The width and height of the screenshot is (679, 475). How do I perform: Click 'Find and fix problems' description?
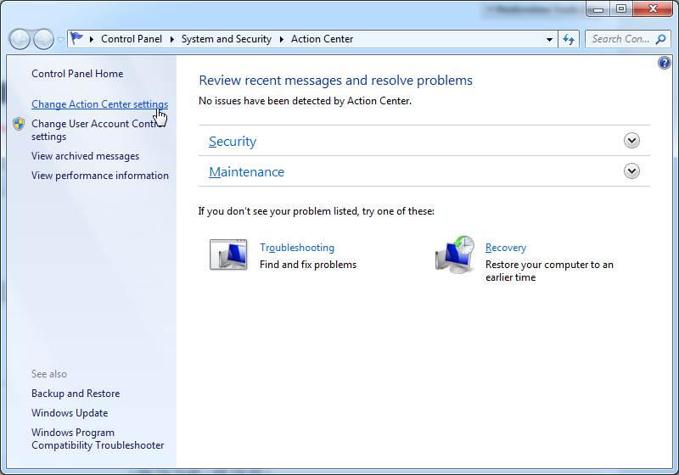pyautogui.click(x=308, y=265)
